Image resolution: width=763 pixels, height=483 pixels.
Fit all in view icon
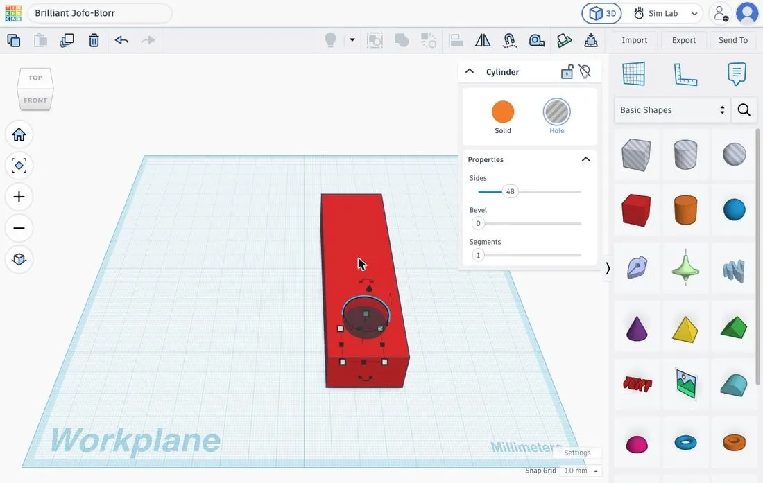[x=19, y=166]
